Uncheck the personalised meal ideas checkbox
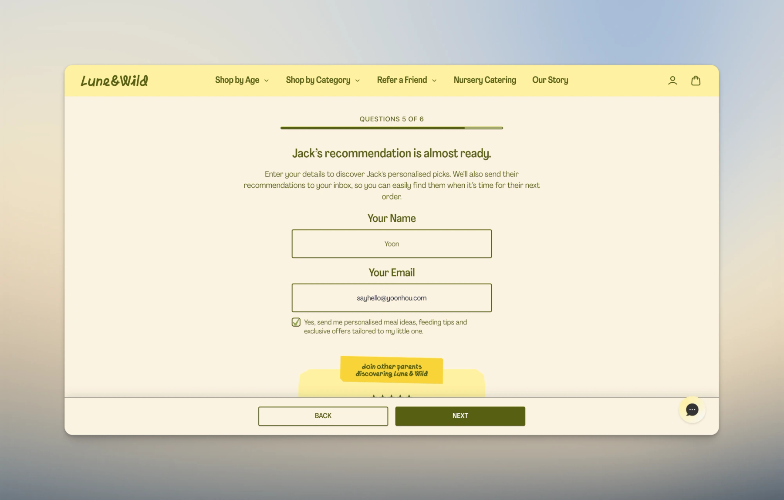This screenshot has height=500, width=784. click(x=296, y=322)
